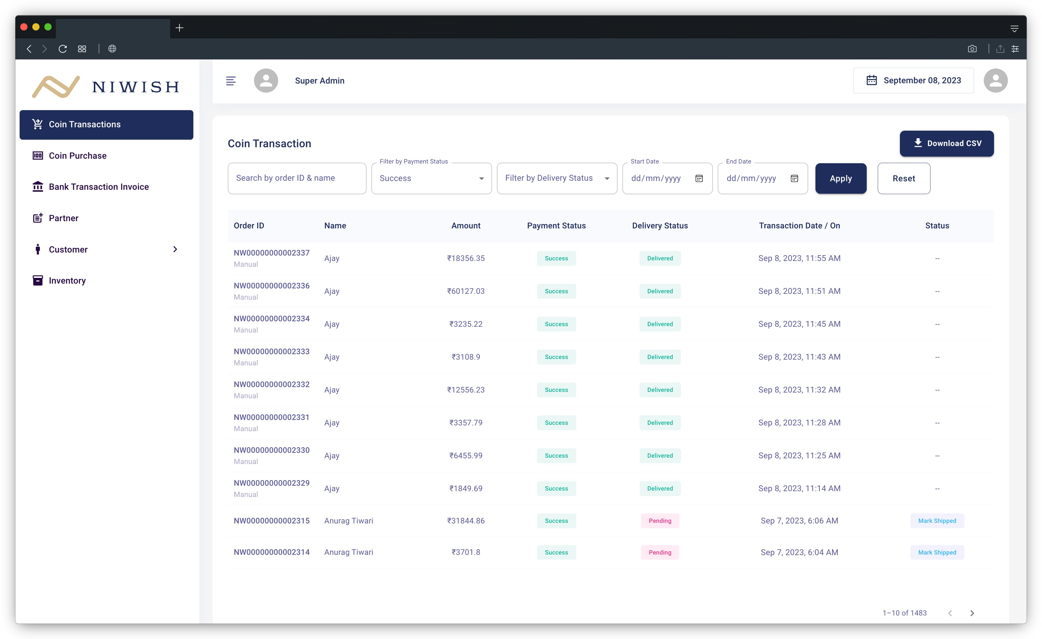
Task: Expand the Customer submenu chevron
Action: click(175, 249)
